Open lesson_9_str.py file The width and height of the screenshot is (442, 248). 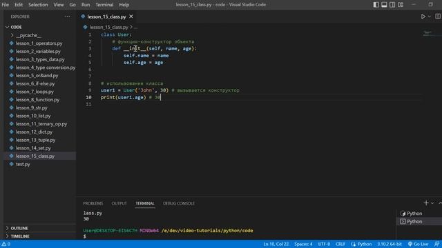(x=32, y=107)
